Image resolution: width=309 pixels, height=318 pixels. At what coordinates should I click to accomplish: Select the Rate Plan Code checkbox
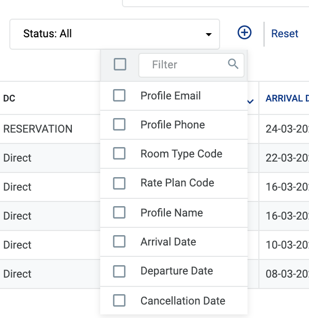click(119, 183)
